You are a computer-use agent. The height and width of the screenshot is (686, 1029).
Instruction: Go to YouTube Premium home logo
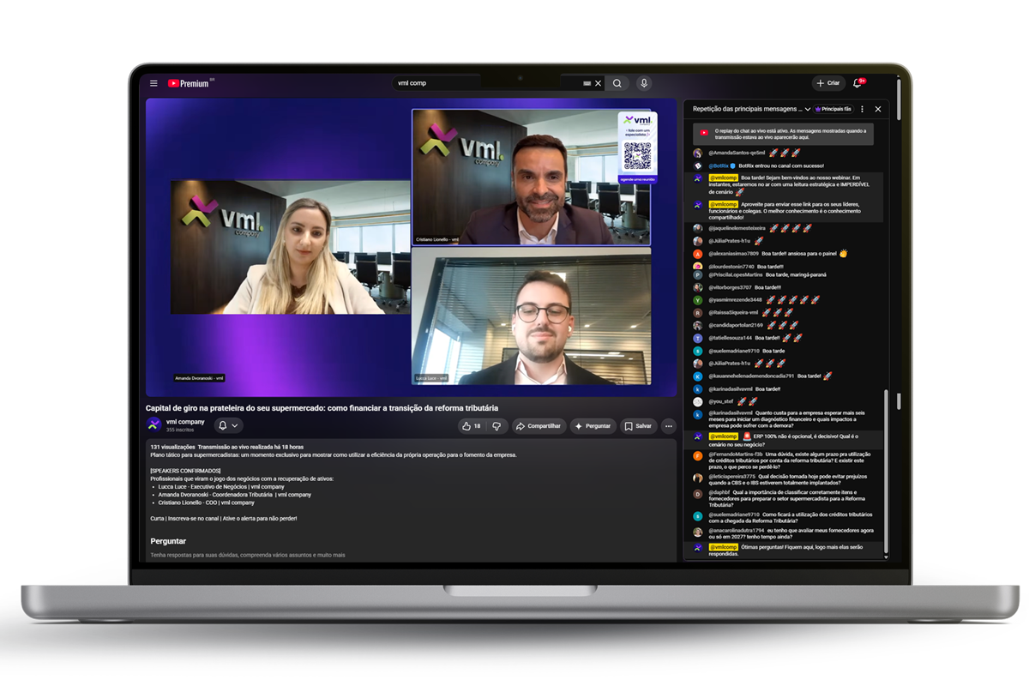[x=190, y=83]
